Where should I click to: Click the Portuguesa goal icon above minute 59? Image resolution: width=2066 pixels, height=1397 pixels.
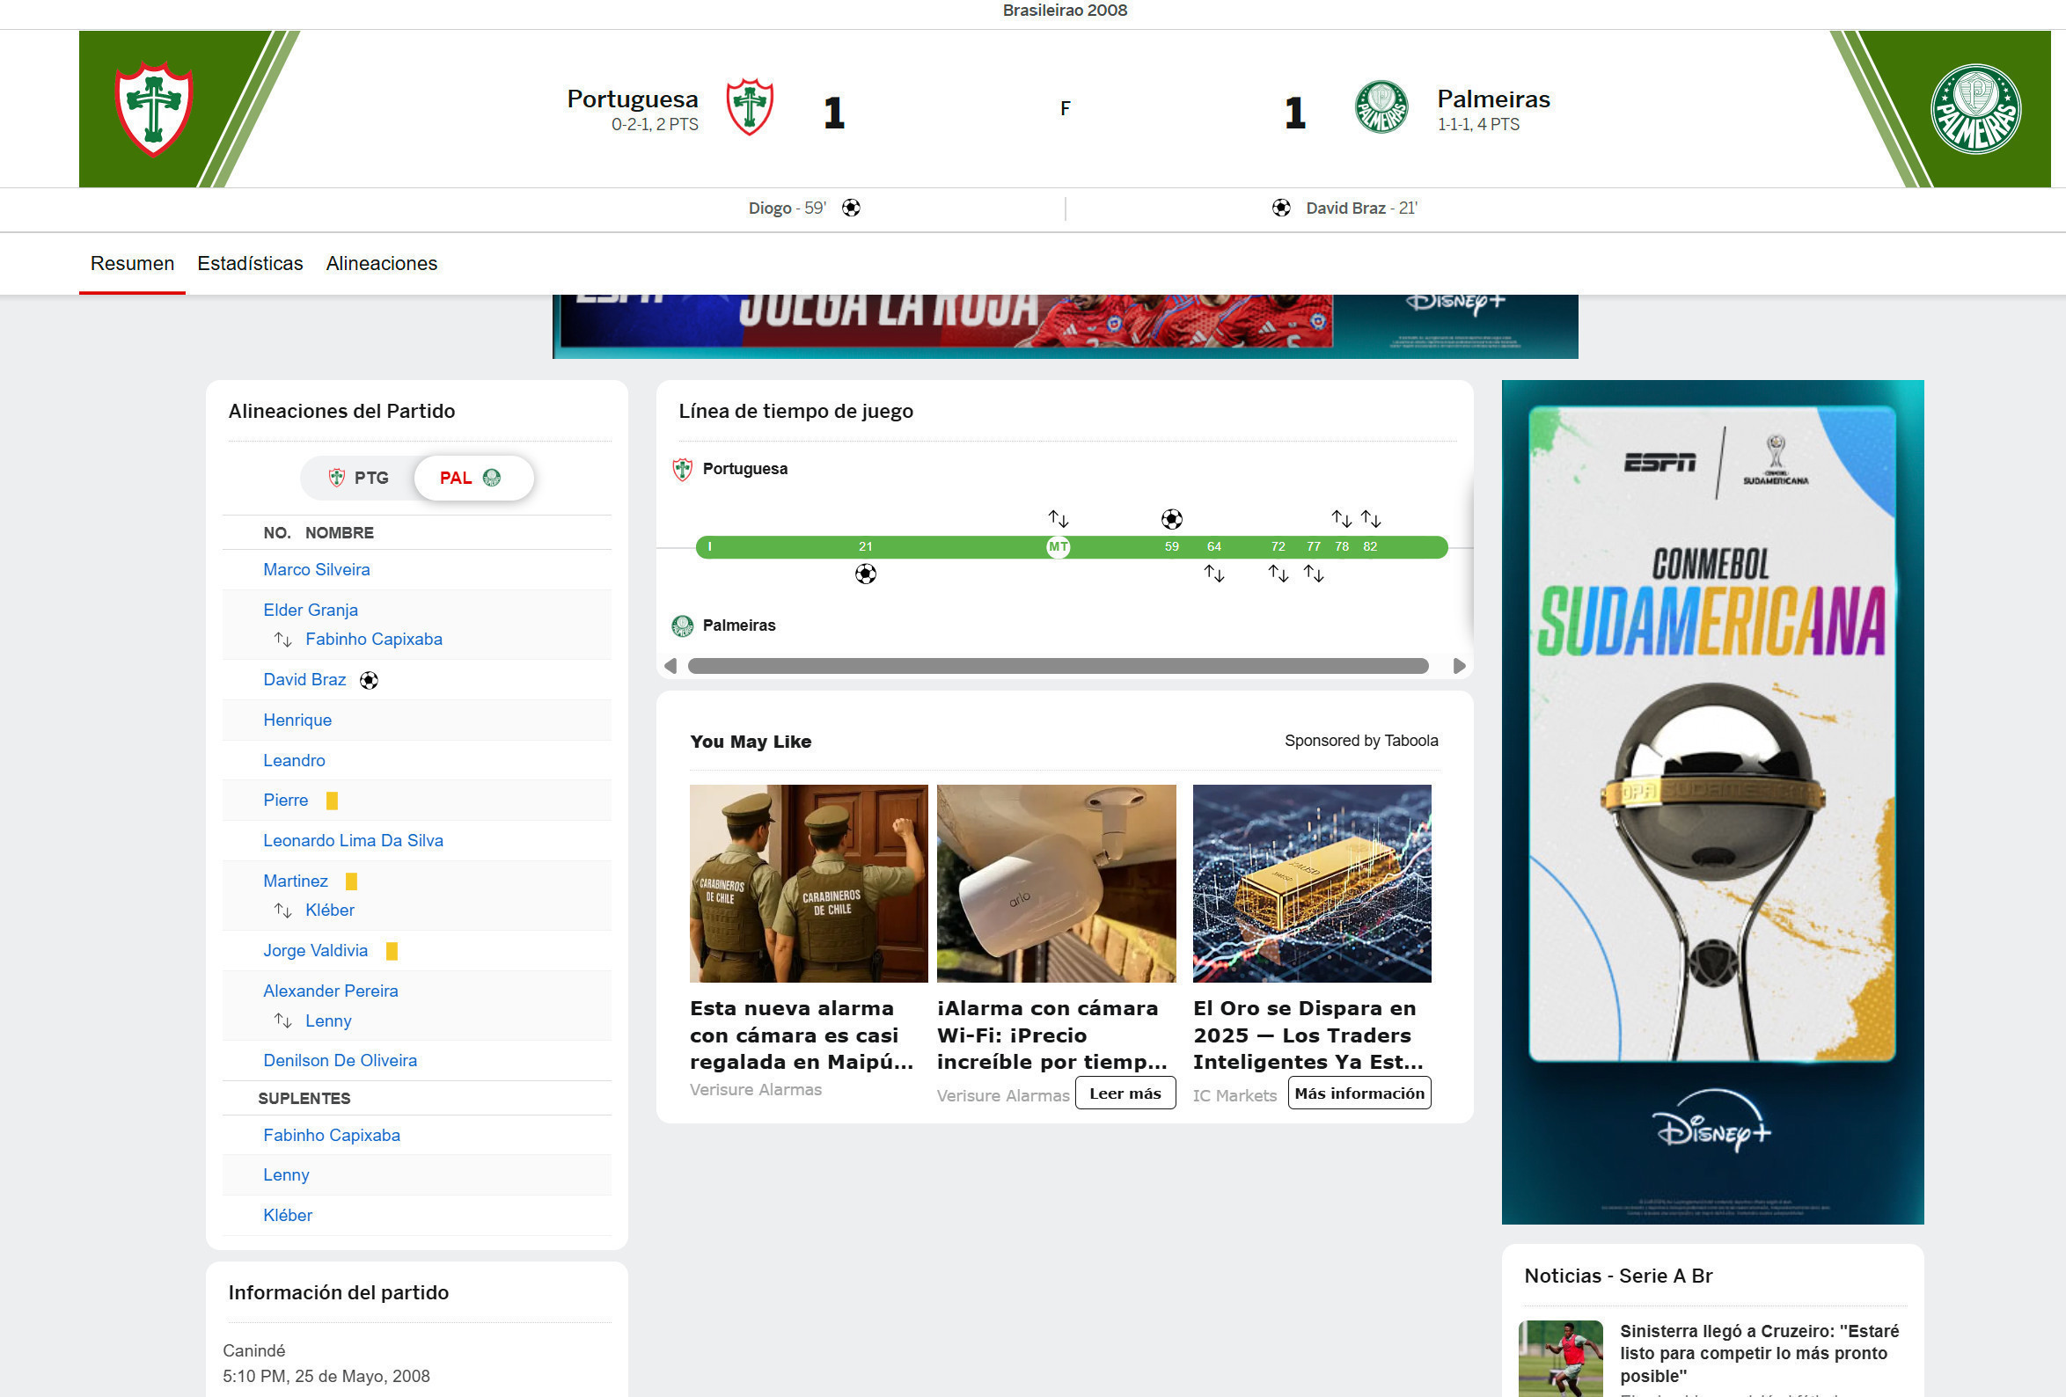point(1172,519)
